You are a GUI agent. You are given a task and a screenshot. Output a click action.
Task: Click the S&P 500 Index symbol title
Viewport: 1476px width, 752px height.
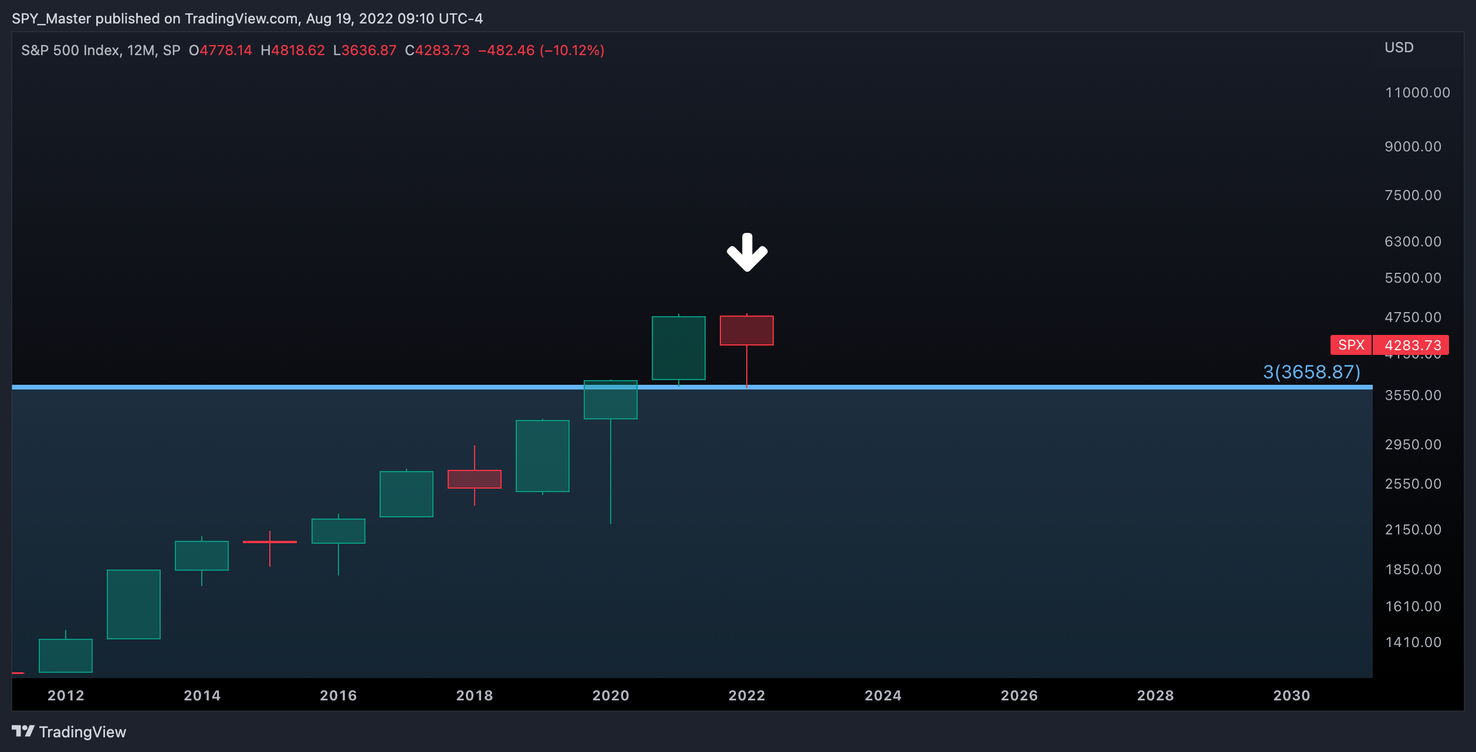[x=70, y=50]
